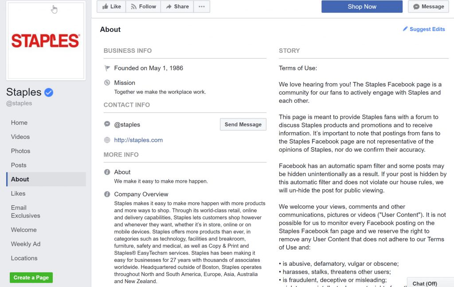The width and height of the screenshot is (454, 287).
Task: Click the BUSINESS INFO section heading
Action: pyautogui.click(x=128, y=51)
